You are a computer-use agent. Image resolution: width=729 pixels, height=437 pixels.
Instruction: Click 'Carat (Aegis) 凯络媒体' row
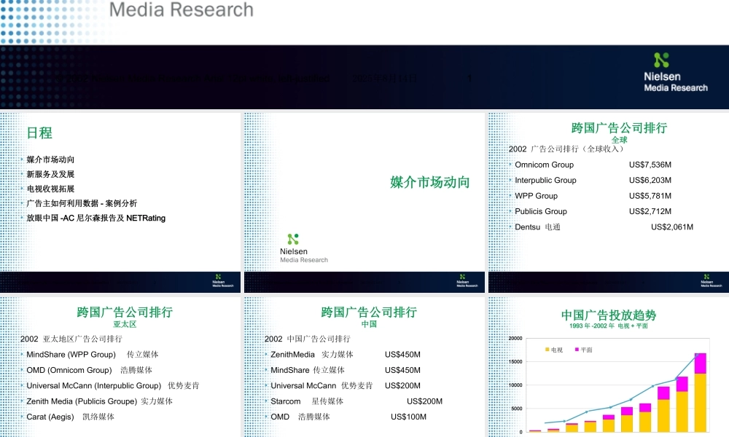pyautogui.click(x=70, y=417)
